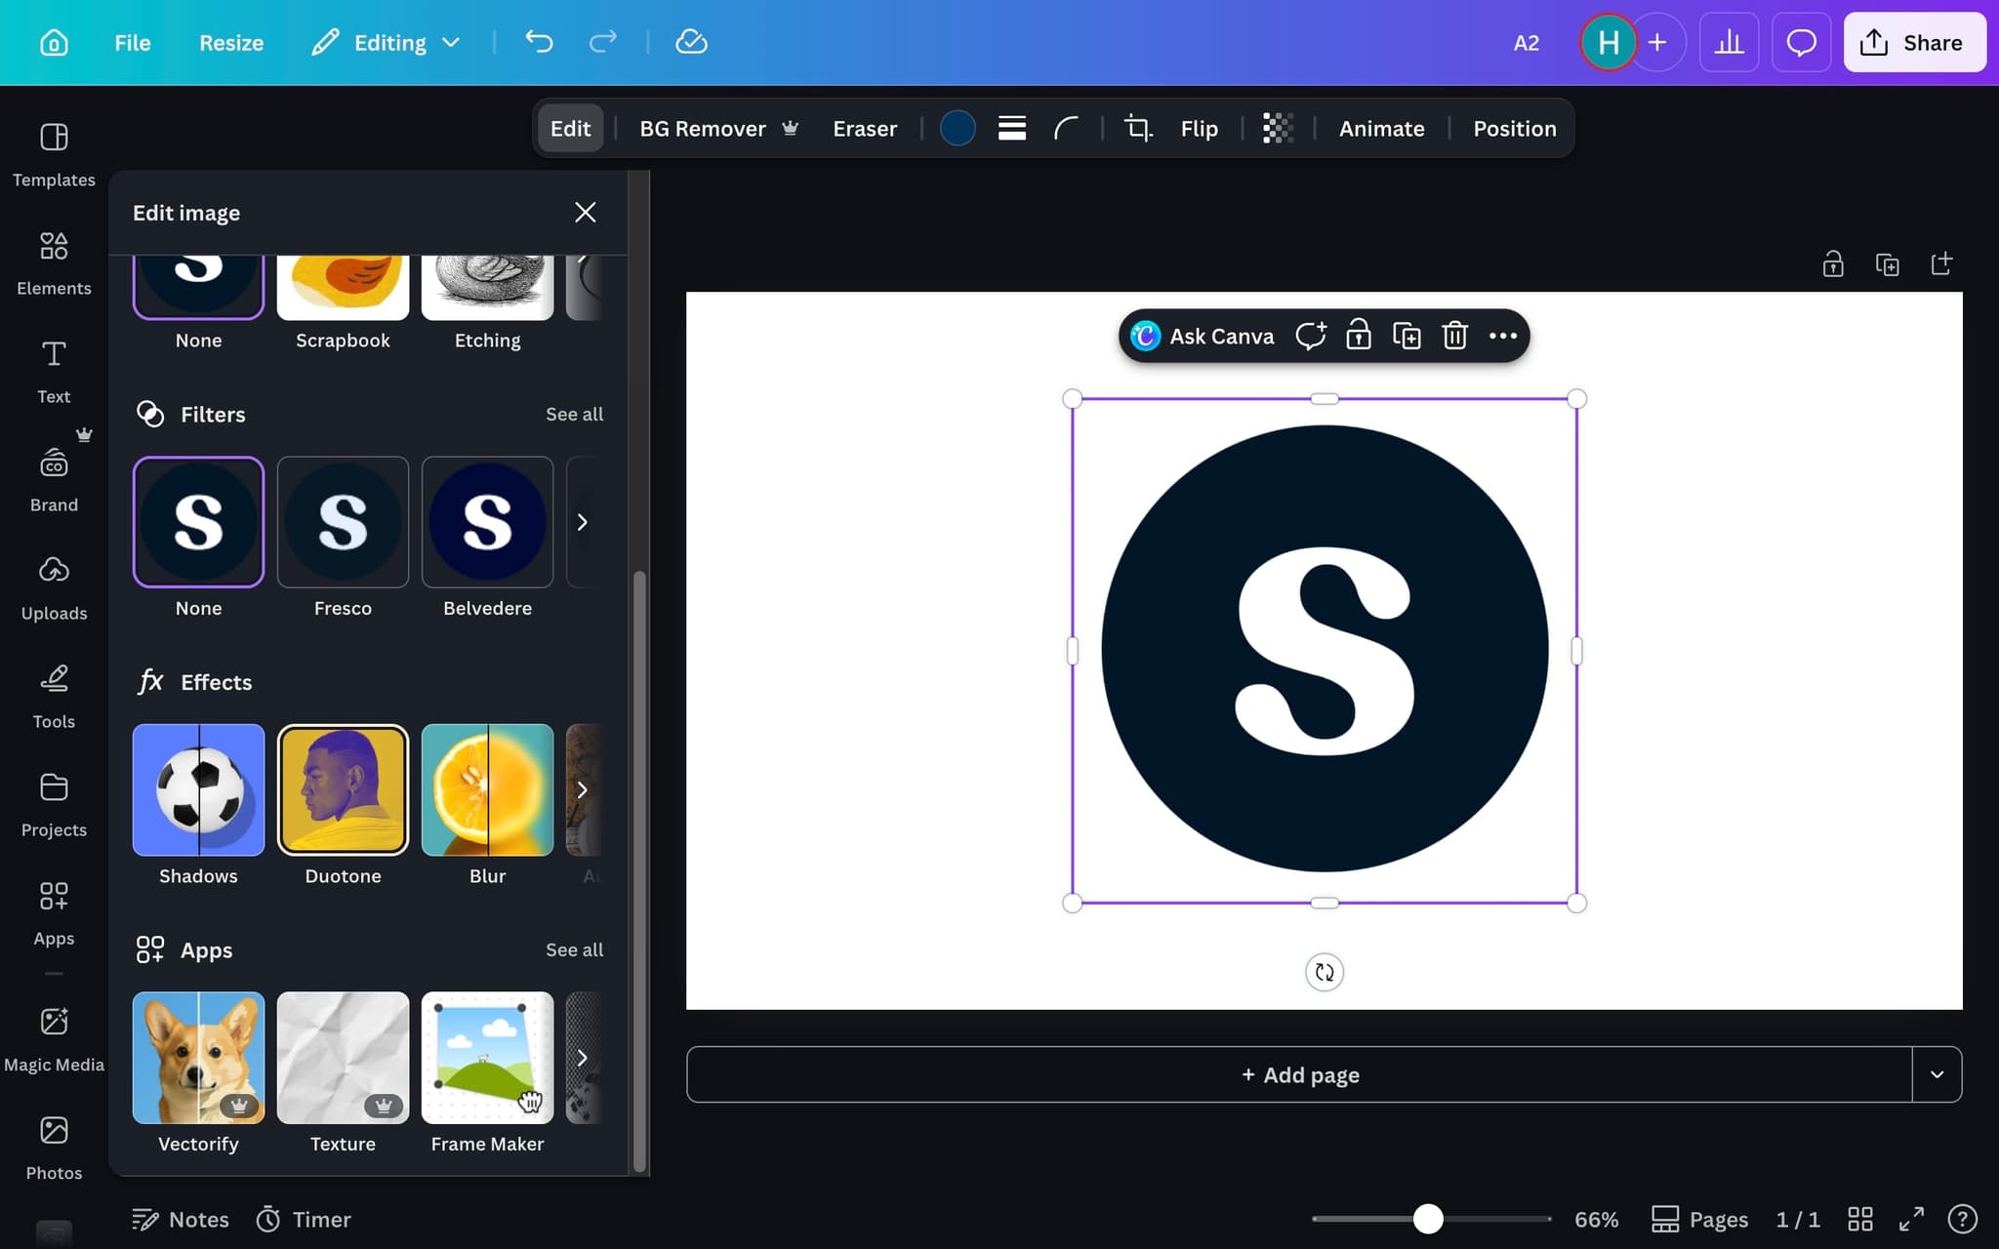Image resolution: width=1999 pixels, height=1249 pixels.
Task: Click undo arrow in top bar
Action: tap(539, 42)
